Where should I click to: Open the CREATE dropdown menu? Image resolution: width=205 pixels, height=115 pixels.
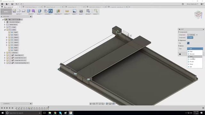click(x=31, y=14)
